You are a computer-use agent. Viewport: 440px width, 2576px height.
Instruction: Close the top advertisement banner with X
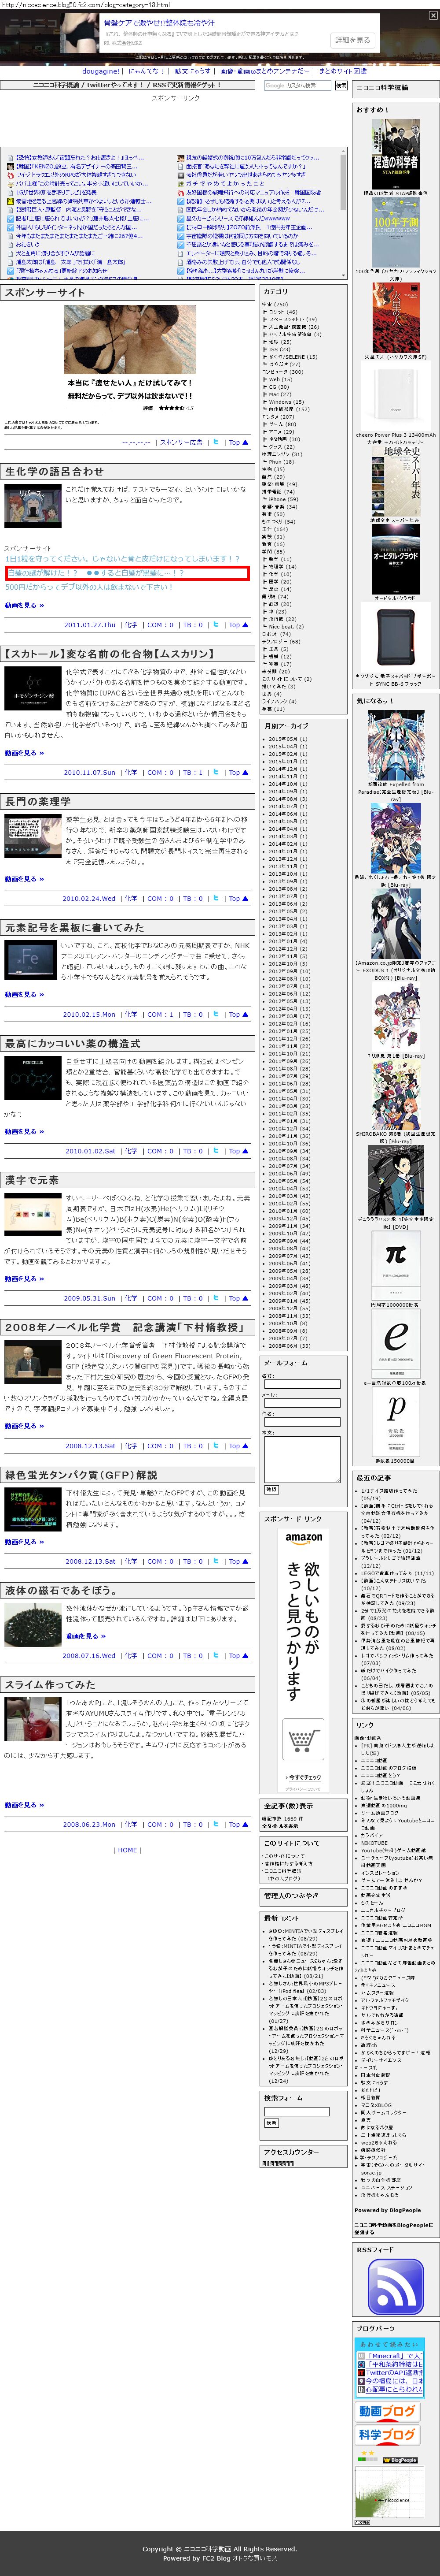(434, 14)
